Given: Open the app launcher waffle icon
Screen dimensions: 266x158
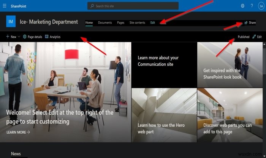Looking at the screenshot, I should point(5,6).
